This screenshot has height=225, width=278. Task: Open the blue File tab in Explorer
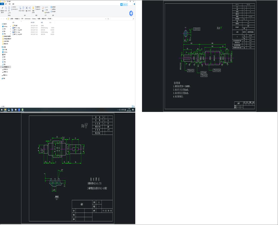pos(2,4)
